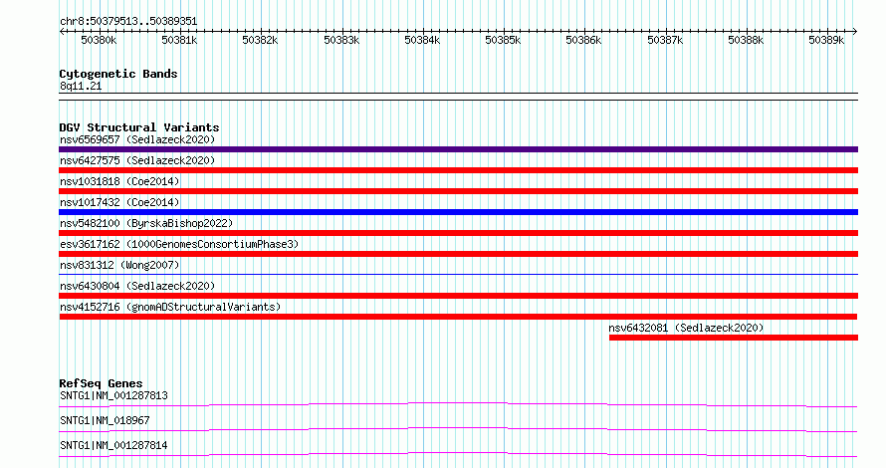Click the purple nsv6569657 variant bar
This screenshot has height=468, width=886.
point(458,149)
